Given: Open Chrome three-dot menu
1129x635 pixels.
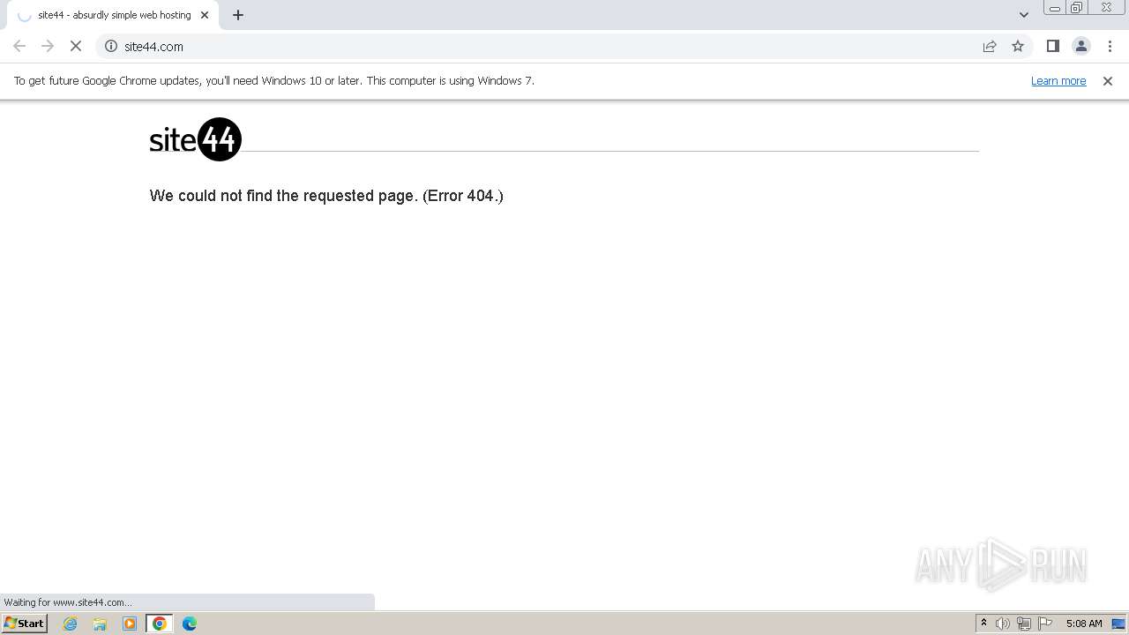Looking at the screenshot, I should 1110,46.
